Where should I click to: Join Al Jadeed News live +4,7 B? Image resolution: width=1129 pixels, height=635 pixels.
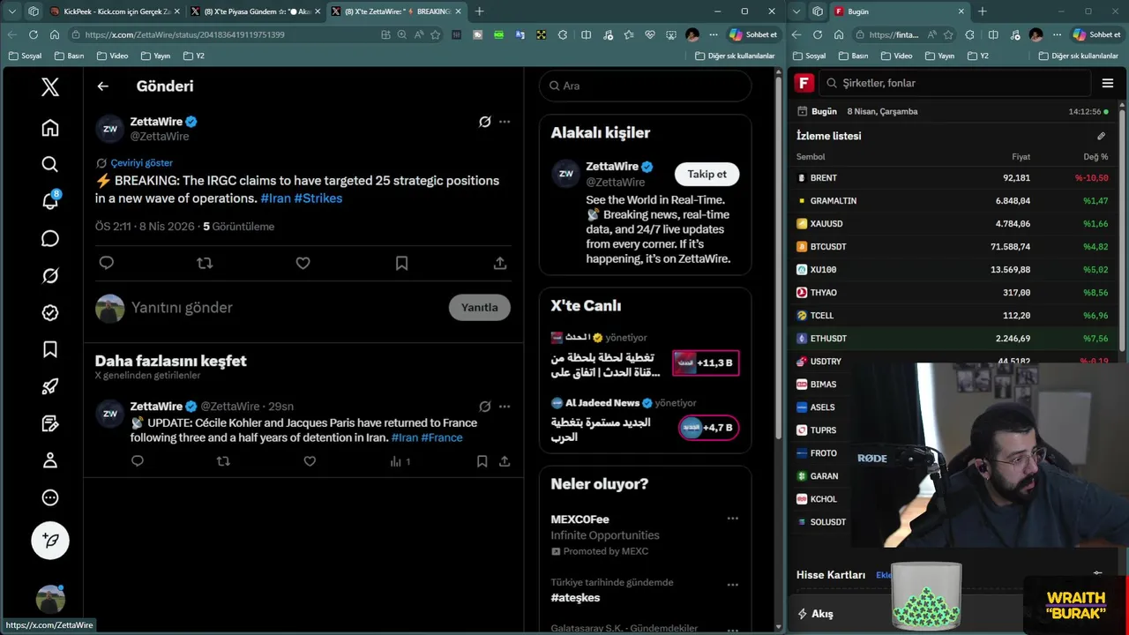pos(708,428)
